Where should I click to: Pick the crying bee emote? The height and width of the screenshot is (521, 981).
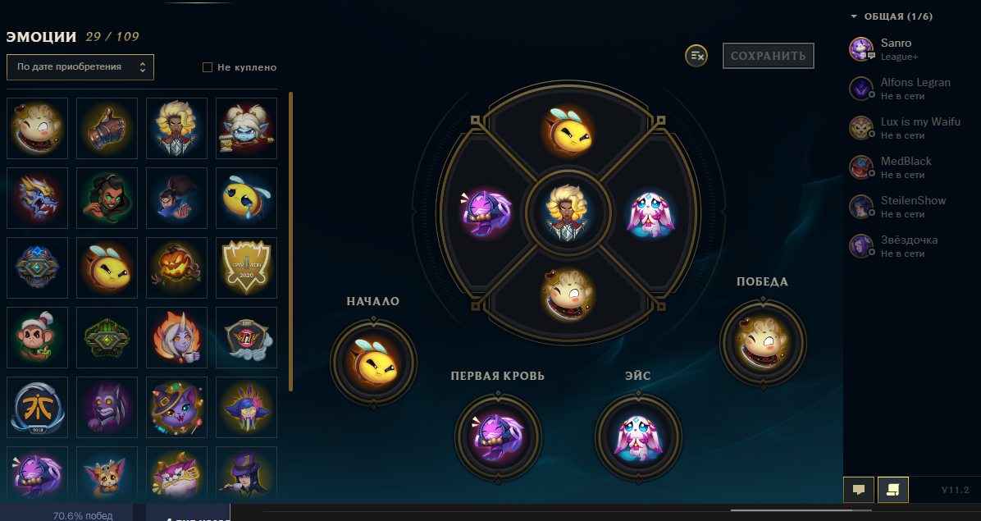(247, 198)
